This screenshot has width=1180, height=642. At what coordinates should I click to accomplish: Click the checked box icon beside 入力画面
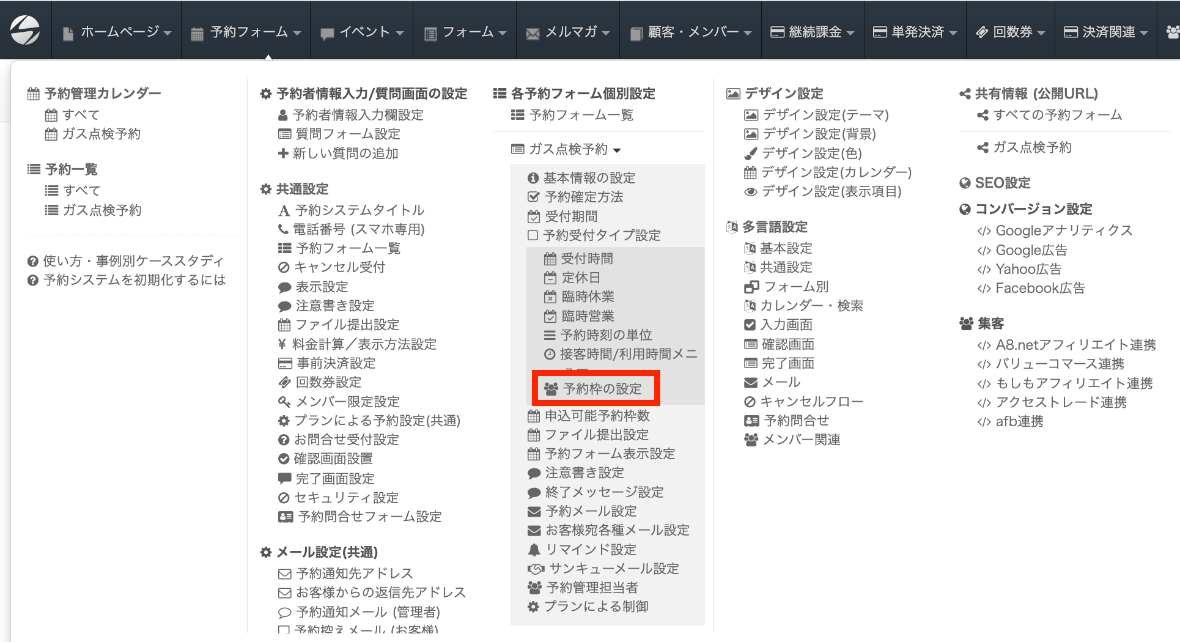click(750, 325)
